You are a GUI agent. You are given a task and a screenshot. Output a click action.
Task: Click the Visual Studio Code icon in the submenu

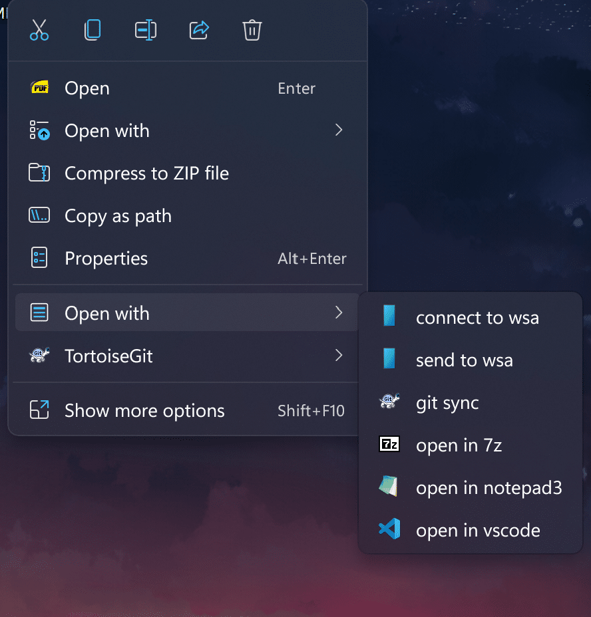coord(389,529)
